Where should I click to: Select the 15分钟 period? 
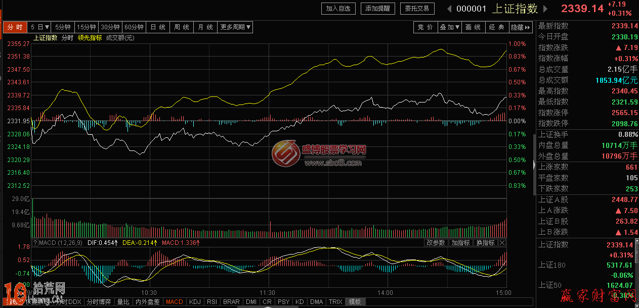click(x=87, y=27)
